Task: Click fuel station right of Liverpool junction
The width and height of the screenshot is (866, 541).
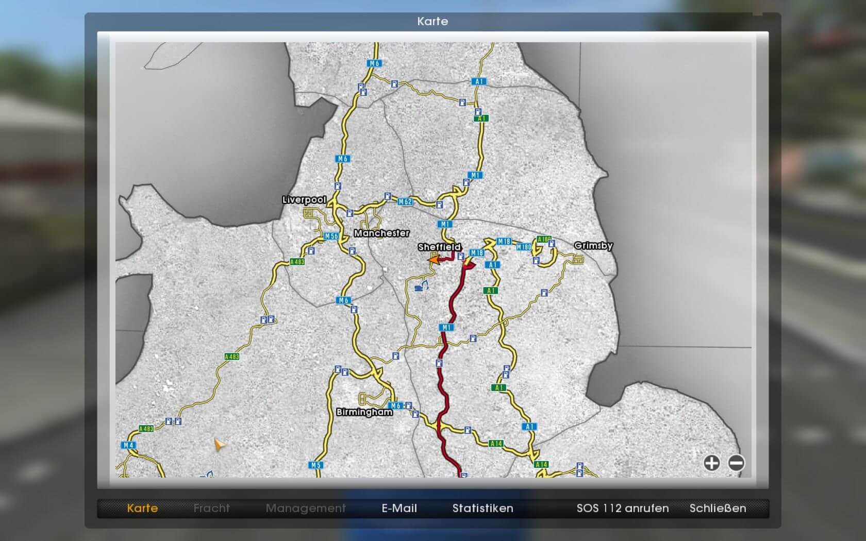Action: tap(349, 212)
